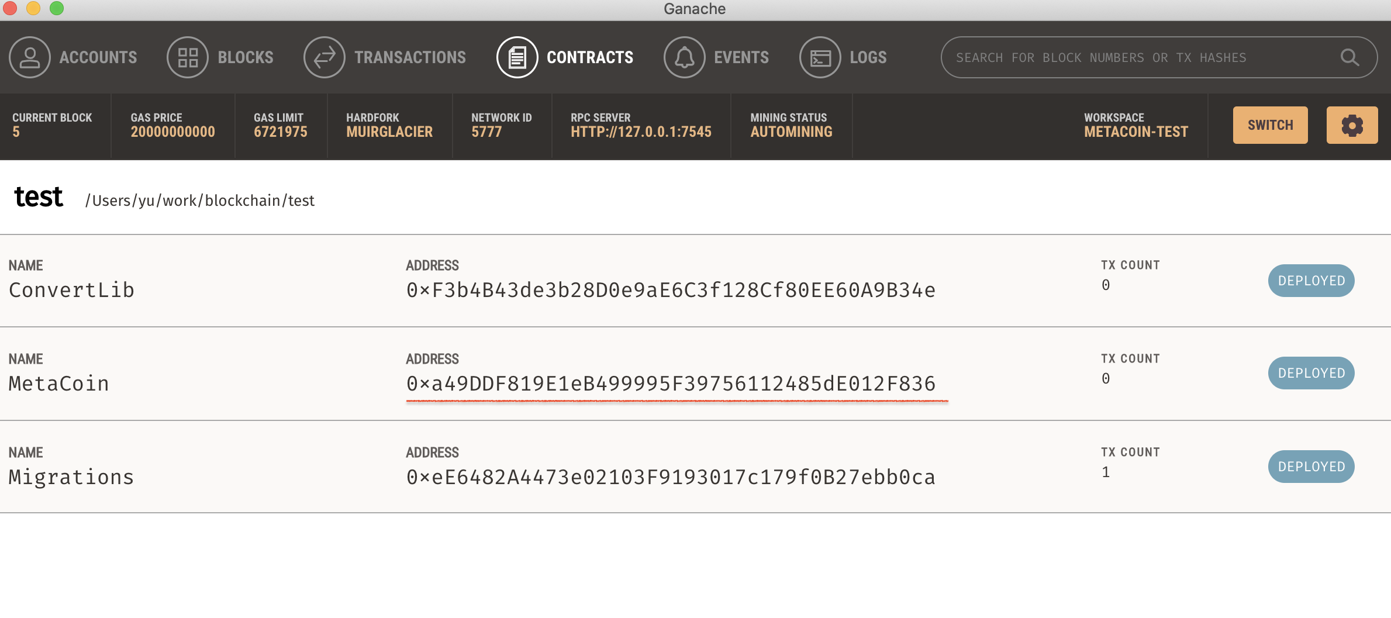Open the ConvertLib contract name
The image size is (1391, 618).
(x=71, y=290)
